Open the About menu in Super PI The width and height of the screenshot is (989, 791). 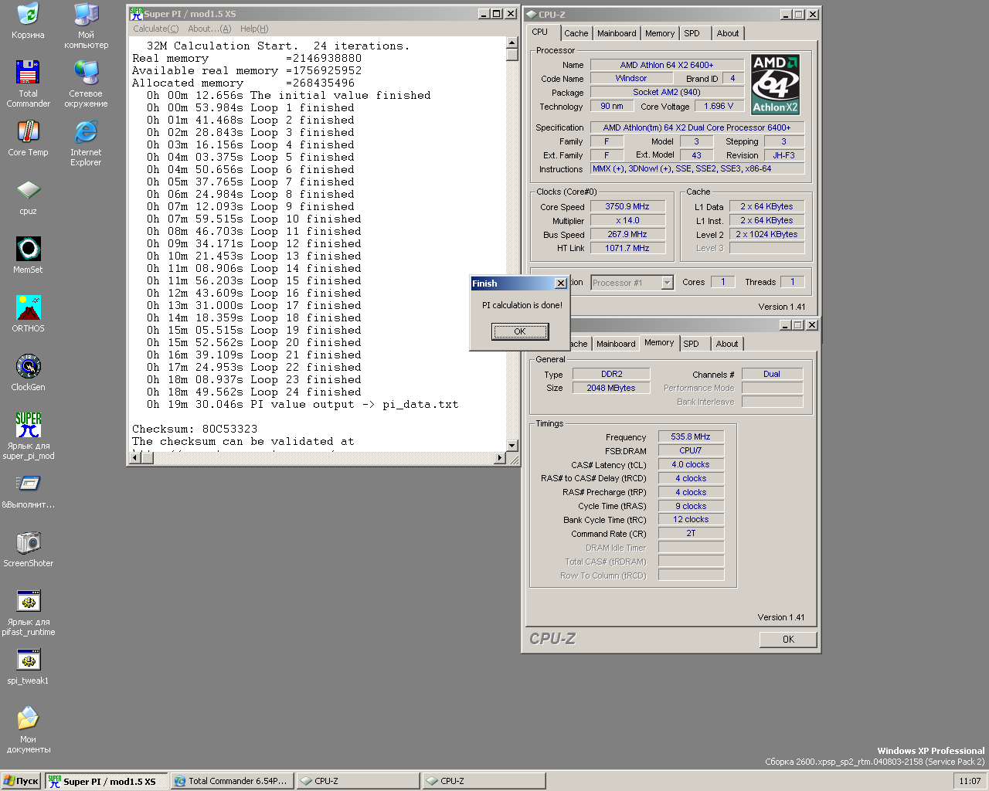click(x=209, y=29)
